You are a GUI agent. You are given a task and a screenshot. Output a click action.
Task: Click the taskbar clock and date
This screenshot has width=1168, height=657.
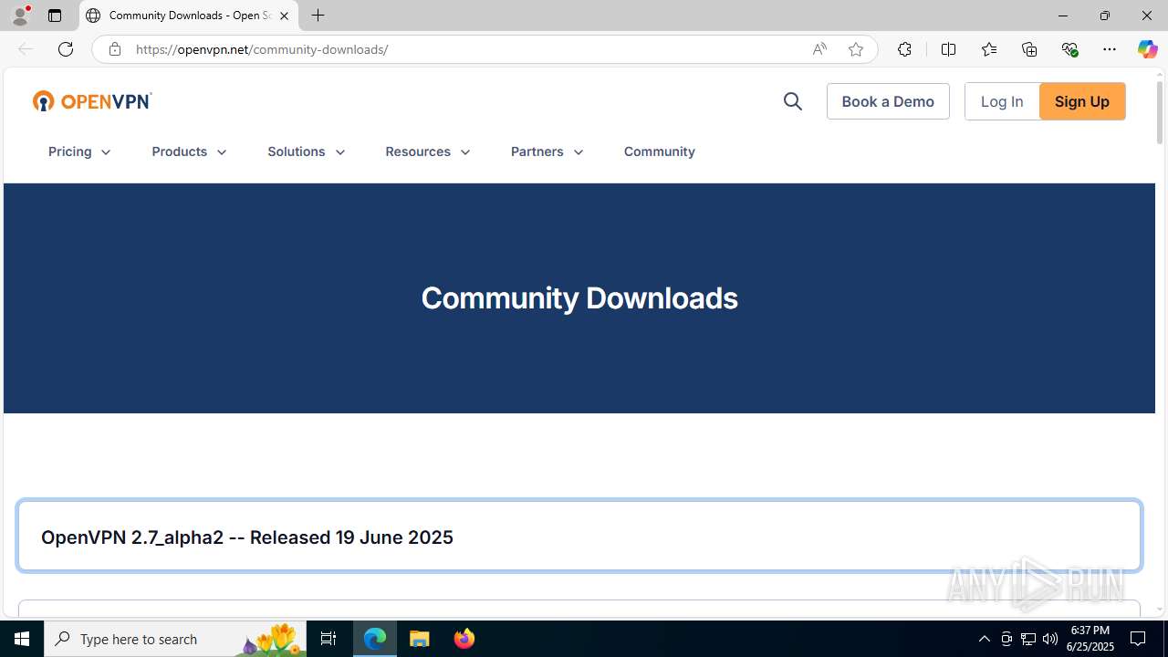point(1090,639)
